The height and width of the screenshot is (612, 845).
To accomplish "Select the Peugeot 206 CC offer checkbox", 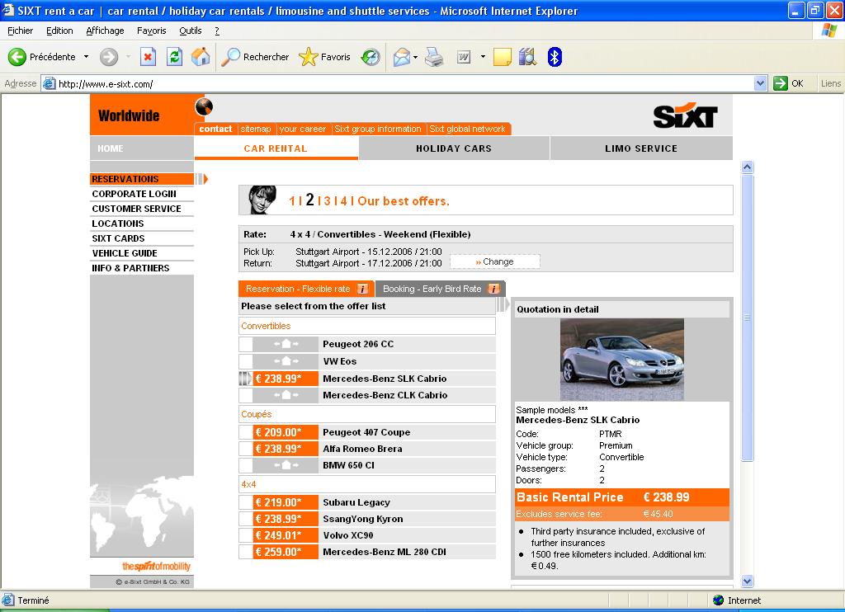I will [x=246, y=344].
